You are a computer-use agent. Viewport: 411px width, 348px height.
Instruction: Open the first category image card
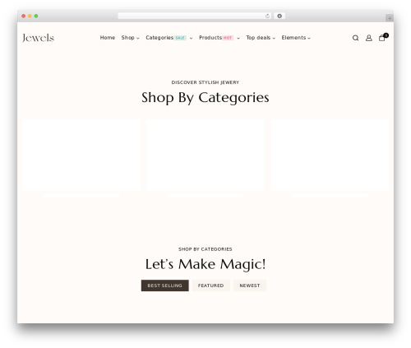coord(81,155)
